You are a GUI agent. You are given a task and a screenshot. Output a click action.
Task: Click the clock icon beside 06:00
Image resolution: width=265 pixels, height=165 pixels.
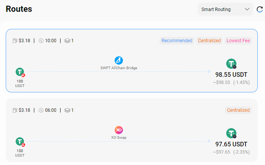[x=41, y=110]
